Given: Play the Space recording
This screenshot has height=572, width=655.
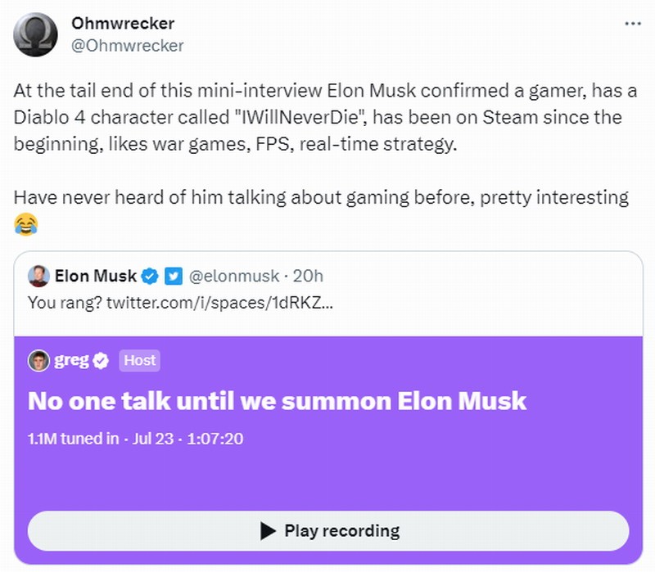Looking at the screenshot, I should 328,530.
